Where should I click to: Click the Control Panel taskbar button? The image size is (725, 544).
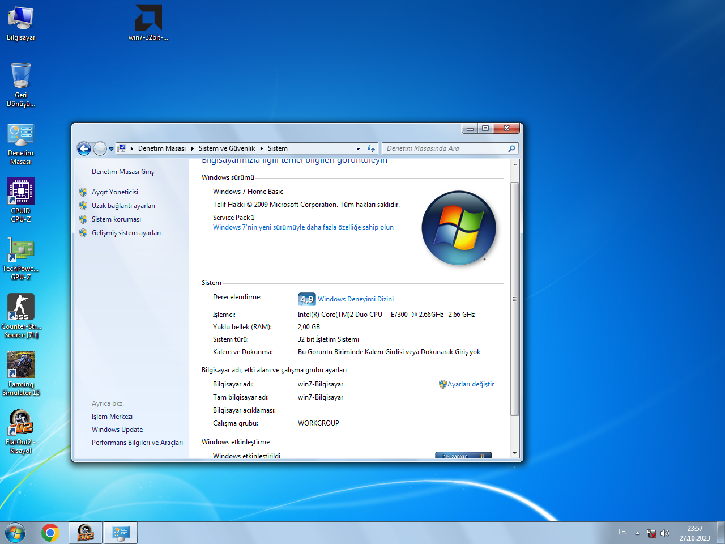[x=121, y=533]
